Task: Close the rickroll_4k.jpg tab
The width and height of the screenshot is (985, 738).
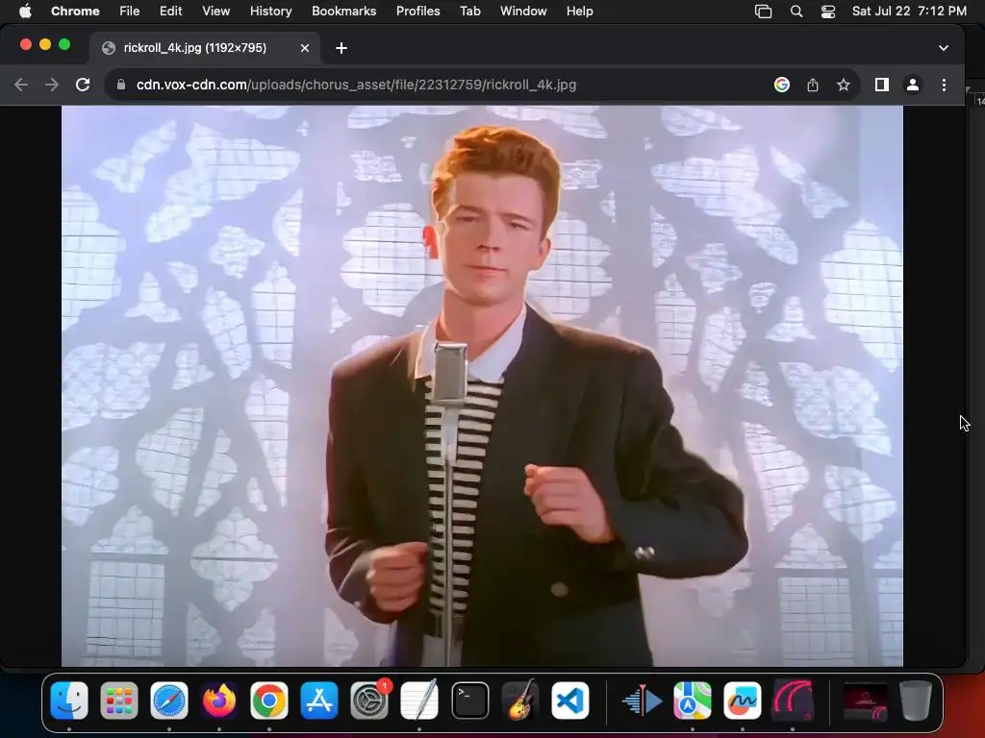Action: coord(305,48)
